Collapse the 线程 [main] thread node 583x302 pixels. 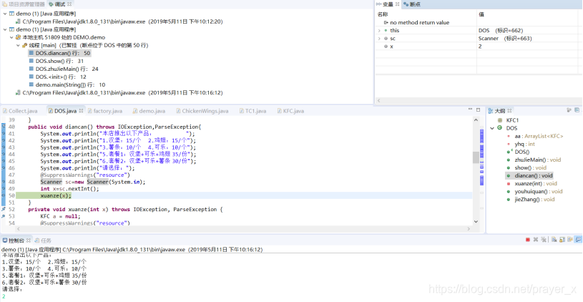(x=18, y=45)
